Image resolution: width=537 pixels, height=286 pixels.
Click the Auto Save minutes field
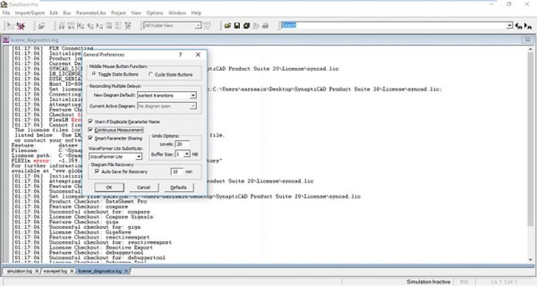(x=177, y=172)
